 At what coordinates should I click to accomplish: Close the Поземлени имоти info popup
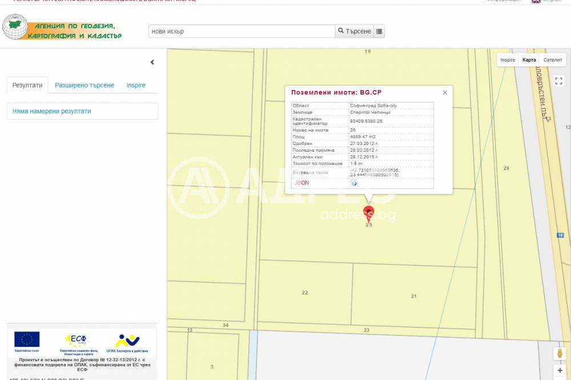pos(445,92)
